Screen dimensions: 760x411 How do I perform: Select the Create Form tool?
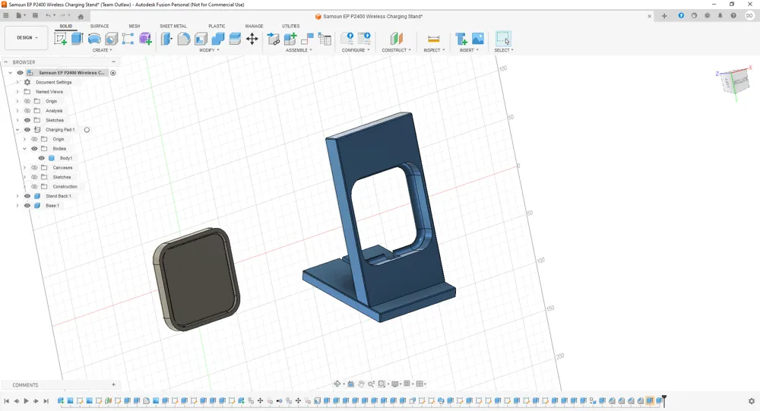(145, 39)
